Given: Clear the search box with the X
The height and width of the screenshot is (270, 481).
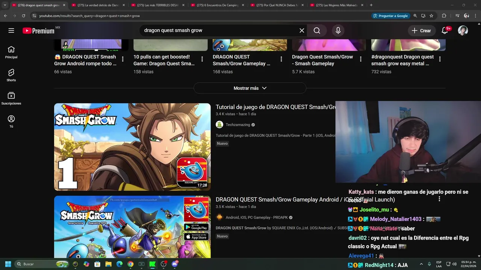Looking at the screenshot, I should (302, 30).
